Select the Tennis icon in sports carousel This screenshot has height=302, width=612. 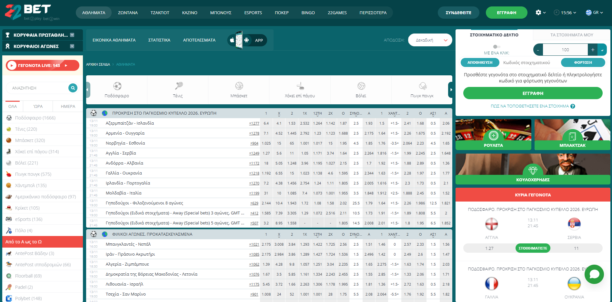click(x=178, y=86)
